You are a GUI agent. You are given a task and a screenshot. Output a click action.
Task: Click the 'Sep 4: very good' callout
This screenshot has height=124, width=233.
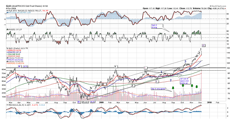[x=158, y=89]
